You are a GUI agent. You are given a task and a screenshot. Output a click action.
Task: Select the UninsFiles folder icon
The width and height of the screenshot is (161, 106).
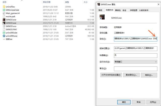pyautogui.click(x=4, y=7)
